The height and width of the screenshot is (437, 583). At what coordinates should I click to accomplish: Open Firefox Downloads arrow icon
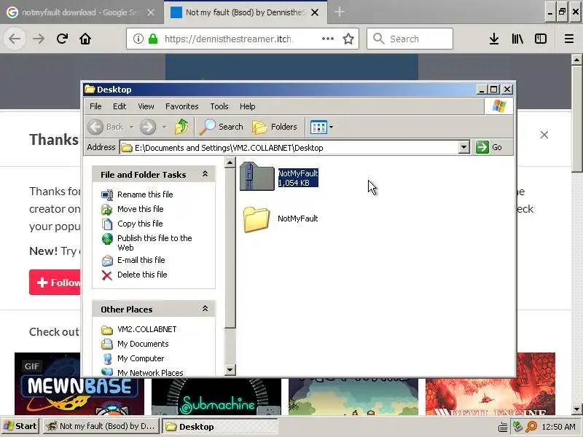click(494, 39)
